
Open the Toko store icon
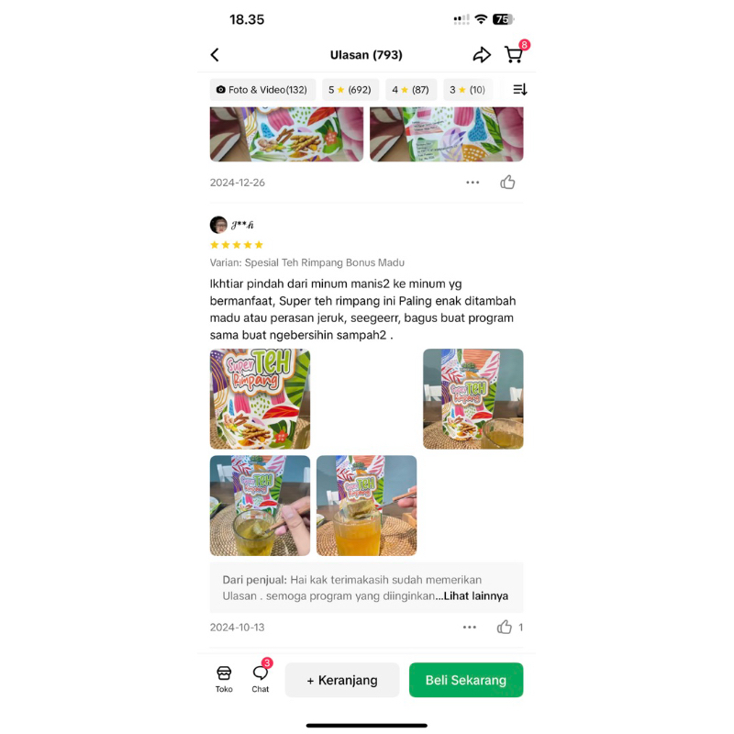[x=224, y=679]
